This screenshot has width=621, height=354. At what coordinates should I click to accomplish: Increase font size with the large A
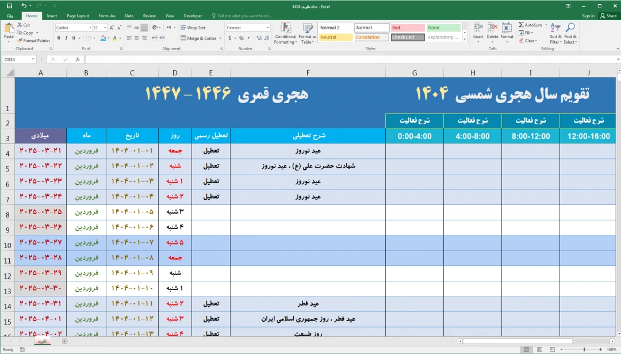coord(112,28)
